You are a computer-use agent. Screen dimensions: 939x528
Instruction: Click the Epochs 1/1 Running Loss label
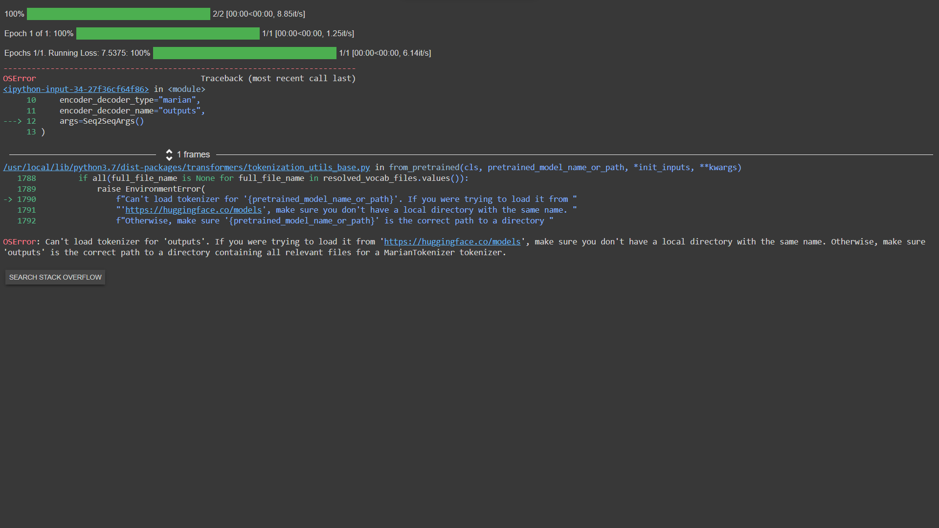[76, 53]
